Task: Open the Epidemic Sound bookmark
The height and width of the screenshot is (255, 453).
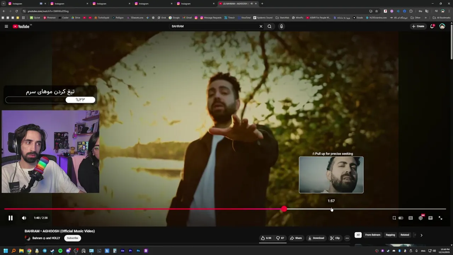Action: pos(263,18)
